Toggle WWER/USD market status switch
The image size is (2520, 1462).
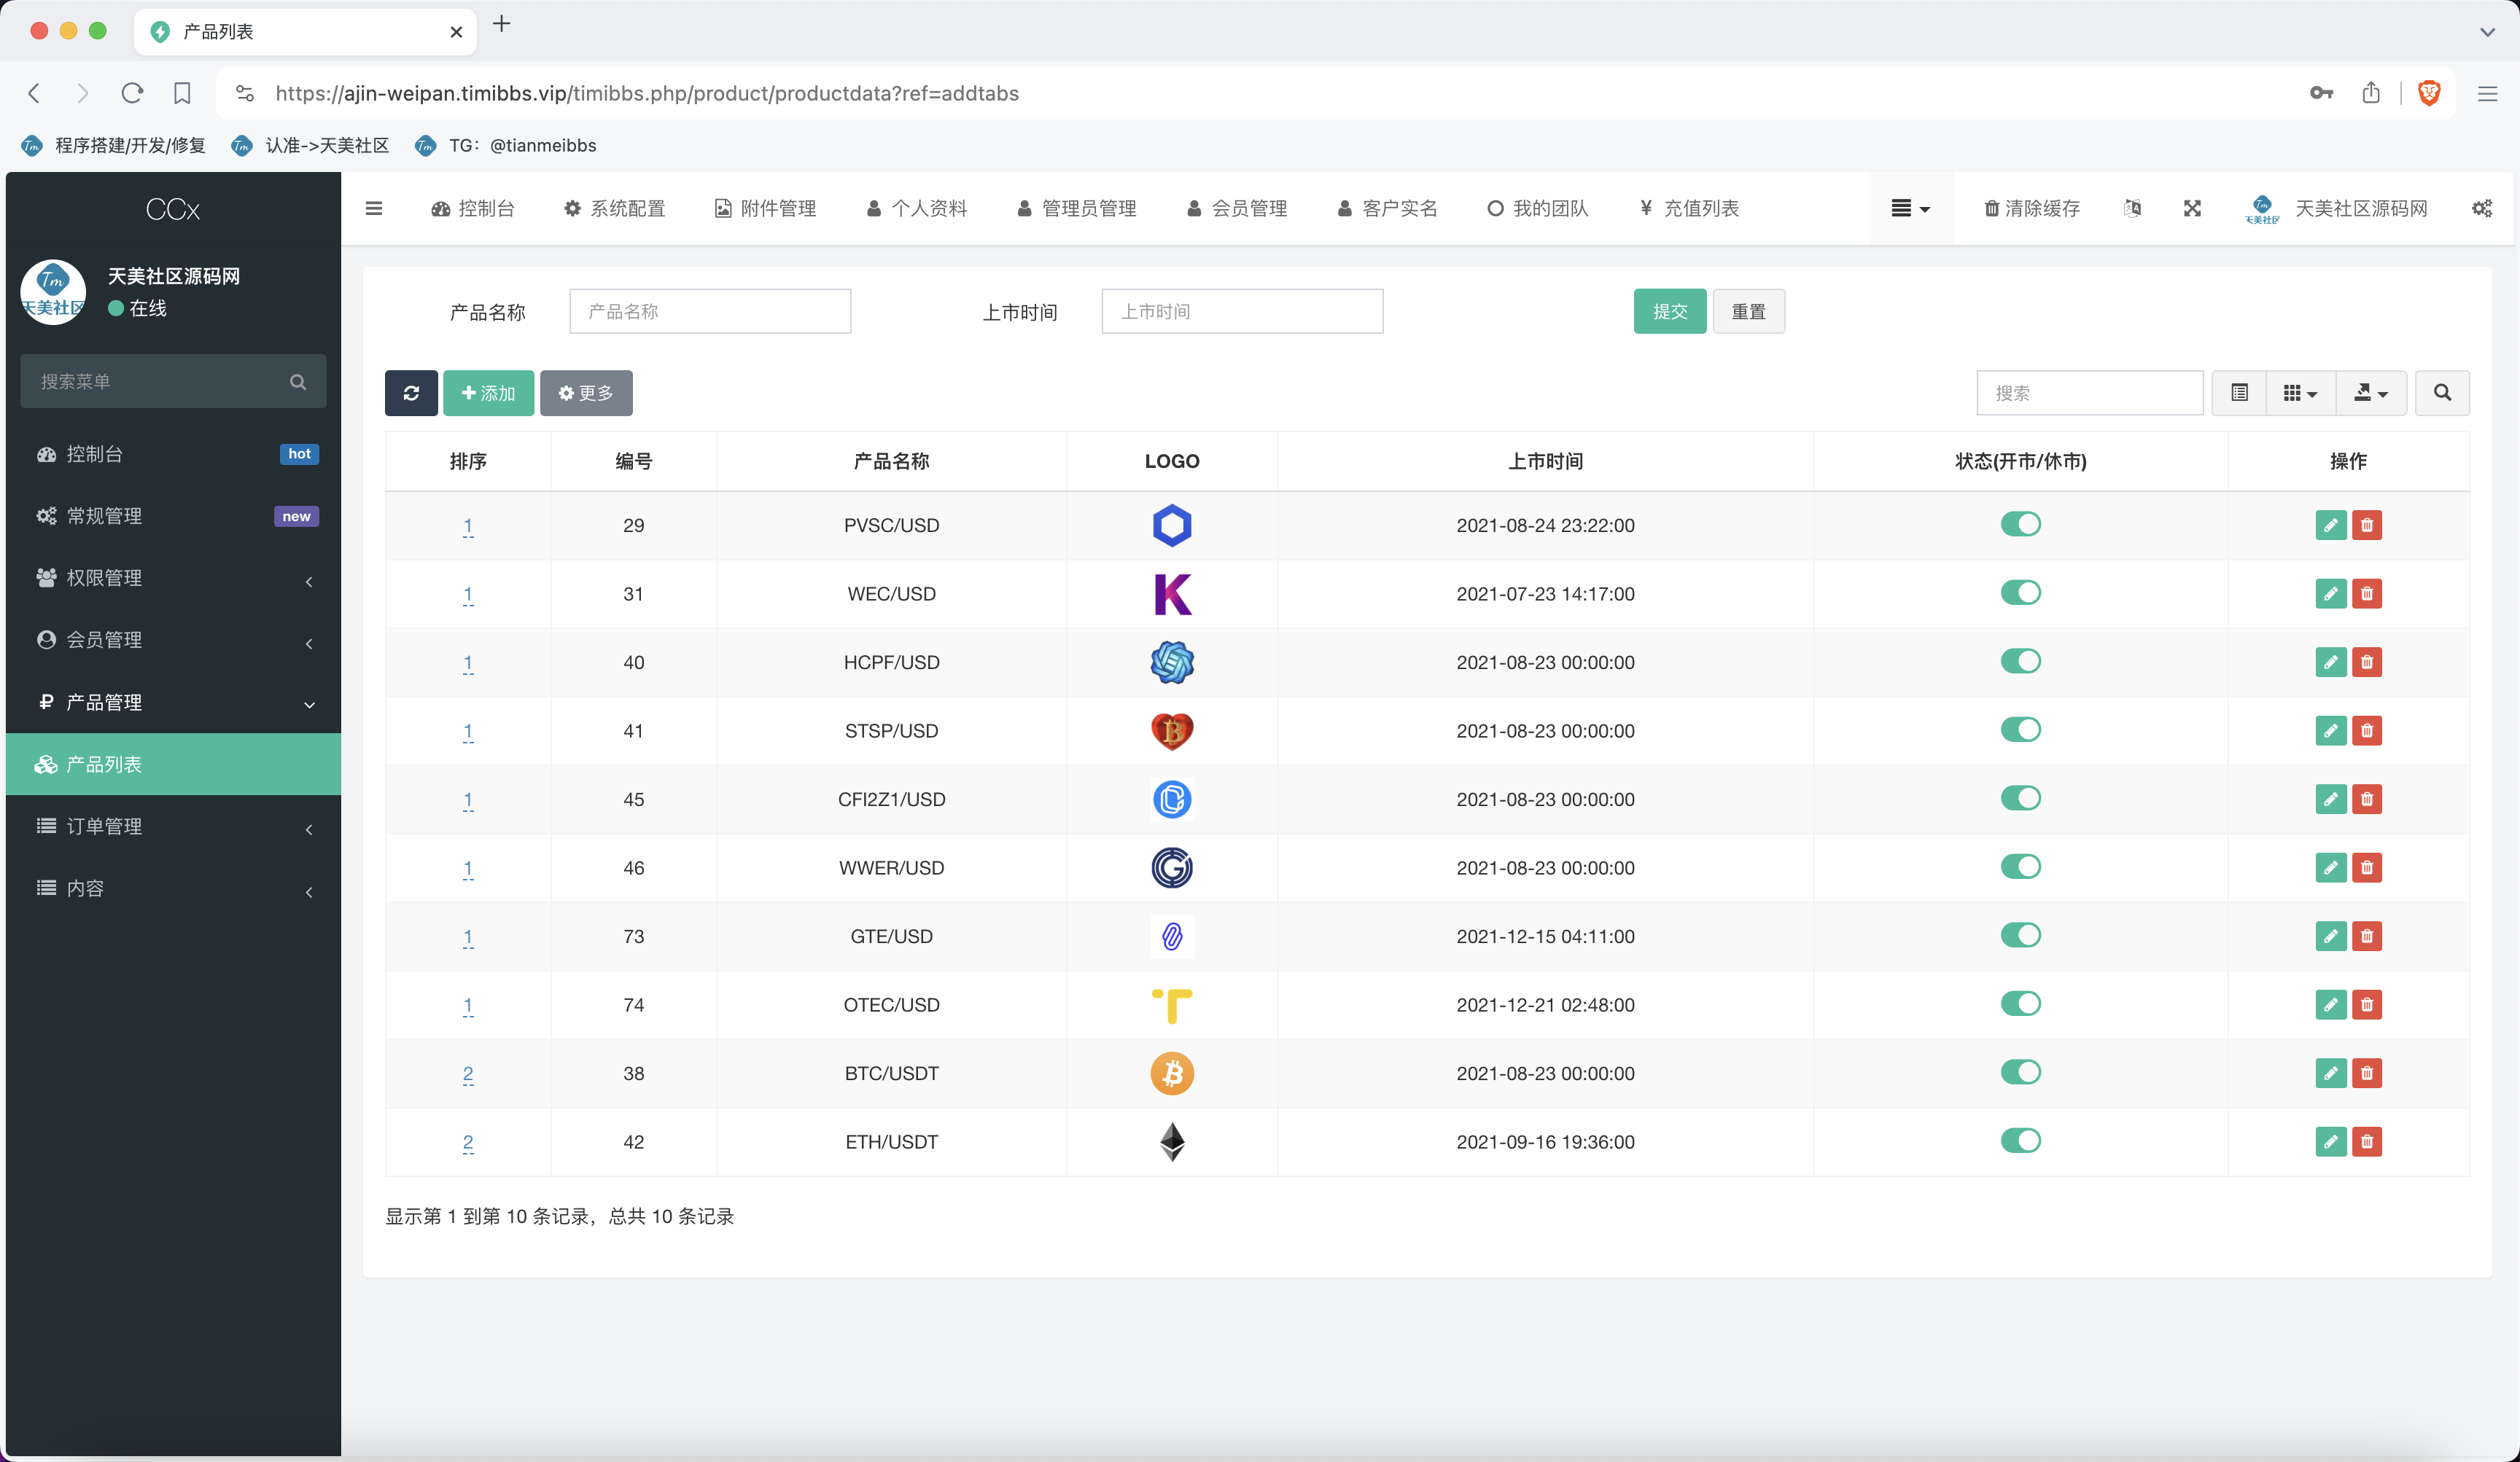click(2020, 867)
